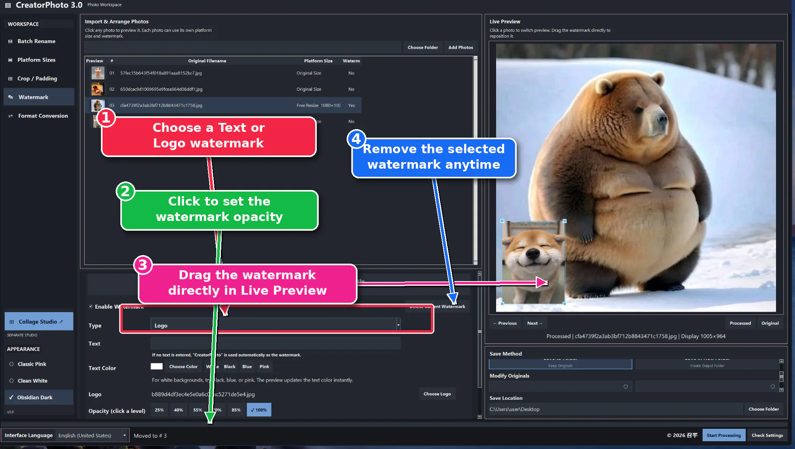Image resolution: width=795 pixels, height=449 pixels.
Task: Set watermark opacity to 40%
Action: point(178,410)
